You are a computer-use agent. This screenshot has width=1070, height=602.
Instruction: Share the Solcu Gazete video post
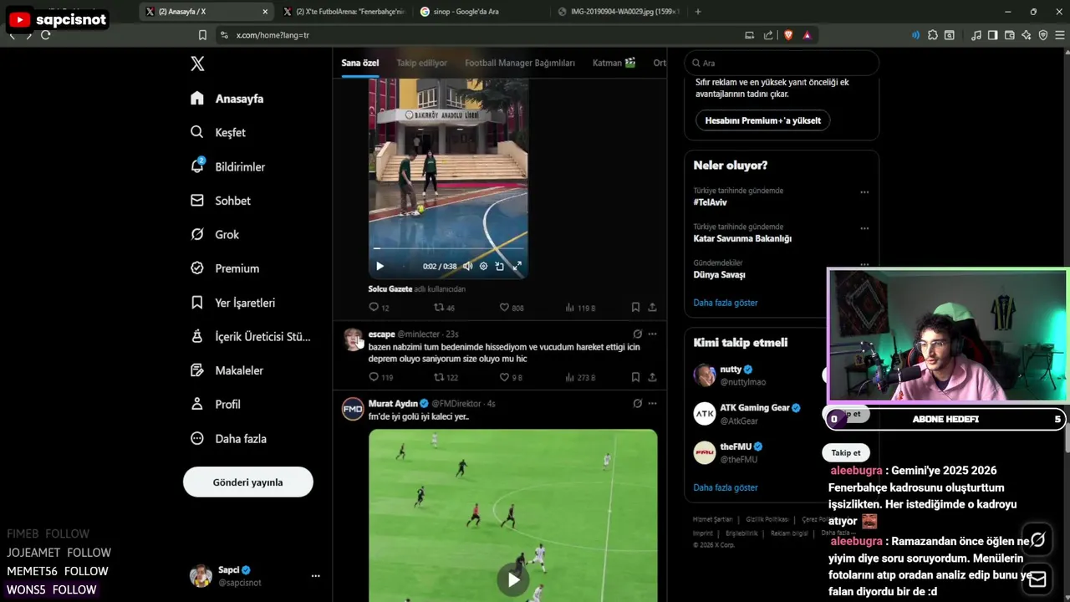652,308
